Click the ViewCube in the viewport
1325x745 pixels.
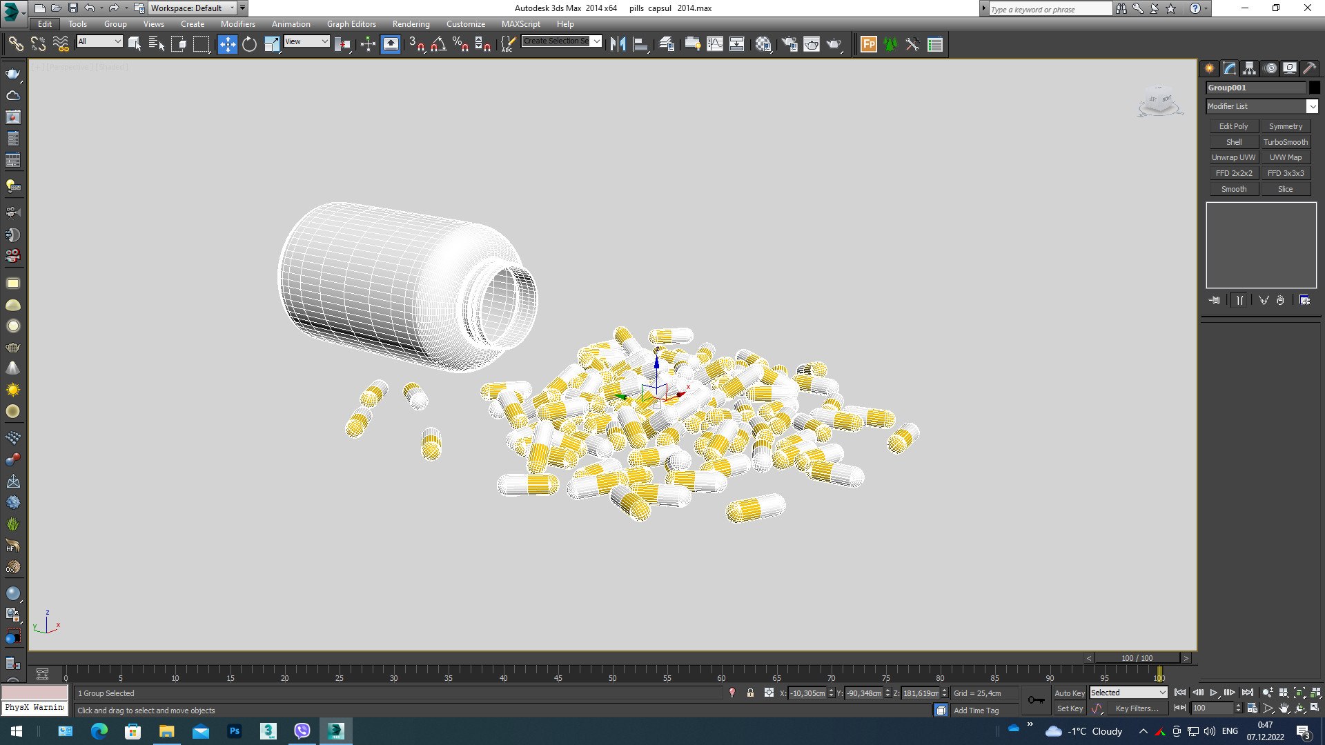1159,101
